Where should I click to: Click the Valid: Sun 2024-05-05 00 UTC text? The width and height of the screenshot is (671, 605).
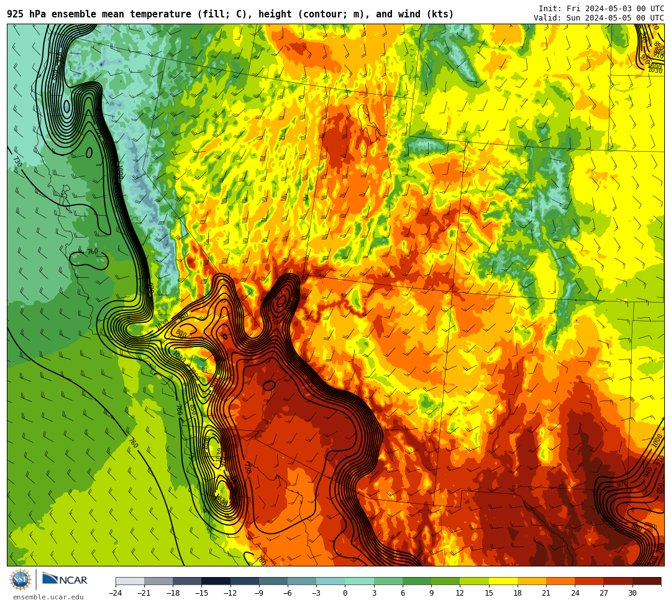(599, 18)
